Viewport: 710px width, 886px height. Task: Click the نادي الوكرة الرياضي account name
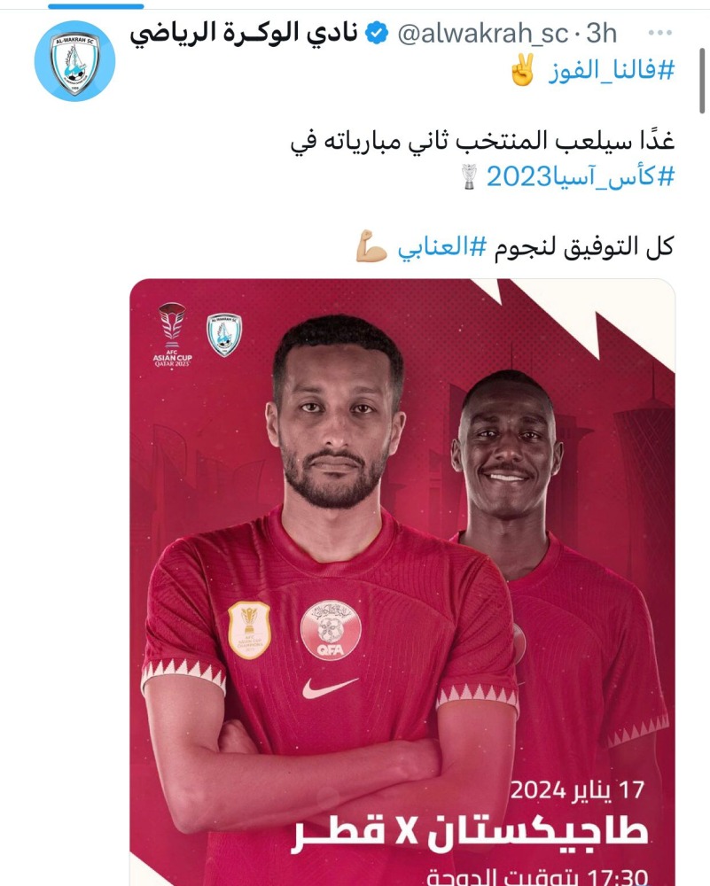(245, 33)
